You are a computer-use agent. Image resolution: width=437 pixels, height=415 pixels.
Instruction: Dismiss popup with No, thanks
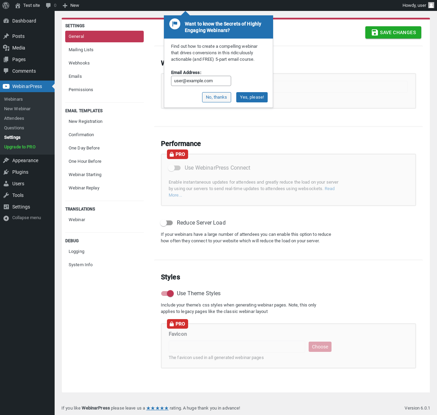pyautogui.click(x=216, y=97)
